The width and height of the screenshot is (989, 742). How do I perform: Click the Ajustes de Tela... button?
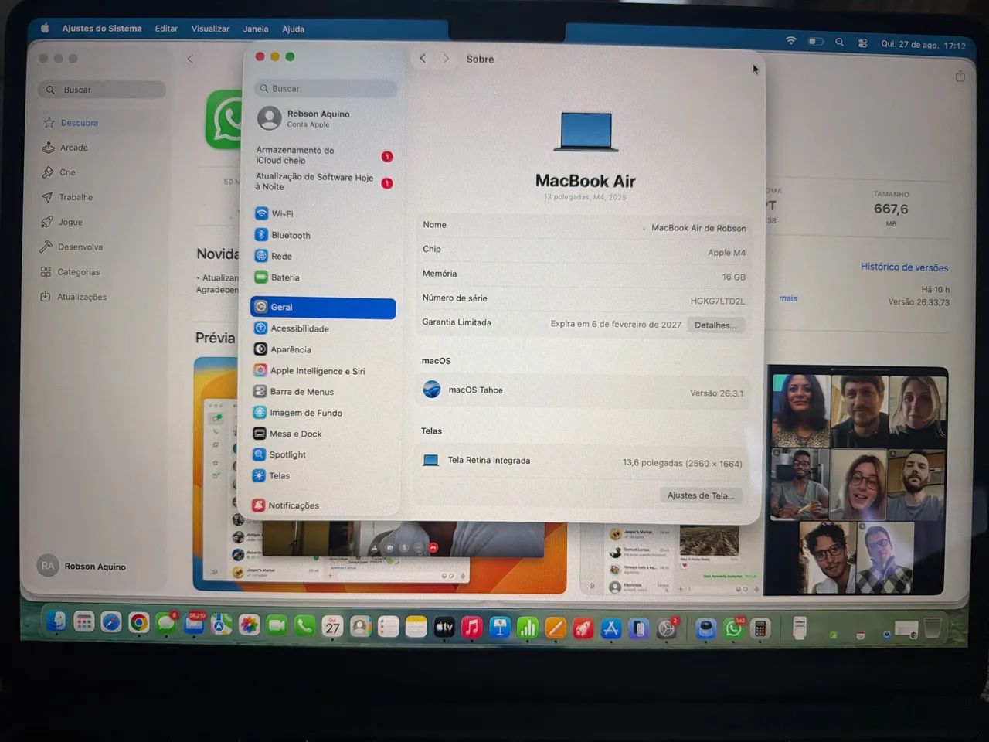(x=701, y=495)
